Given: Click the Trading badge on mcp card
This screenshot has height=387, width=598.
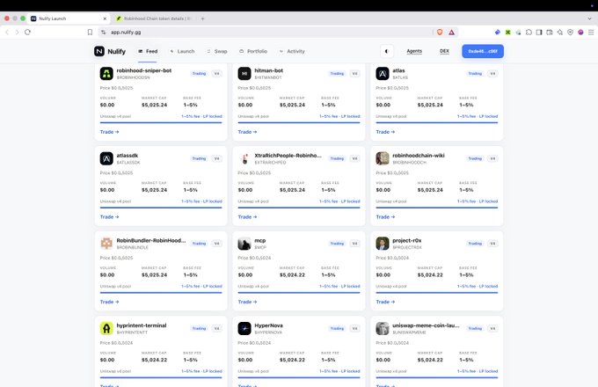Looking at the screenshot, I should 337,244.
